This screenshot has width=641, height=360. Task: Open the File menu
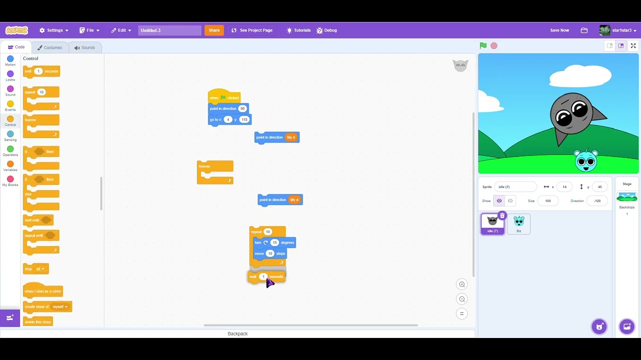tap(89, 30)
